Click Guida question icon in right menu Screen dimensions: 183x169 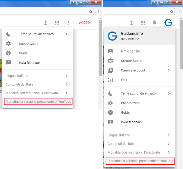(110, 112)
